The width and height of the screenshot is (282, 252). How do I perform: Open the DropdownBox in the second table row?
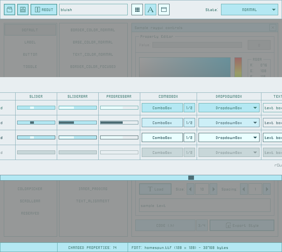click(x=229, y=123)
